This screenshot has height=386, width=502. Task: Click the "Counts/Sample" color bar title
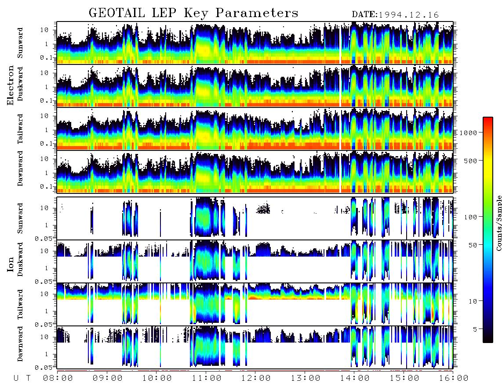point(498,223)
